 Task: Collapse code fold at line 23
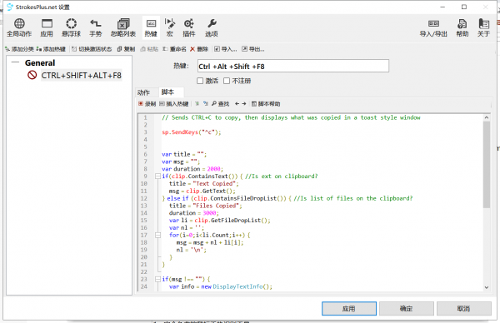pyautogui.click(x=157, y=279)
